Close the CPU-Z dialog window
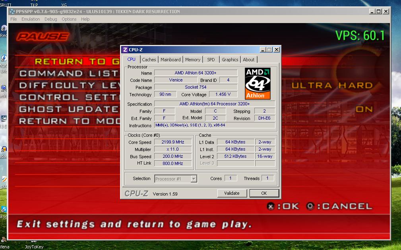Screen dimensions: 401x250 click(276, 50)
